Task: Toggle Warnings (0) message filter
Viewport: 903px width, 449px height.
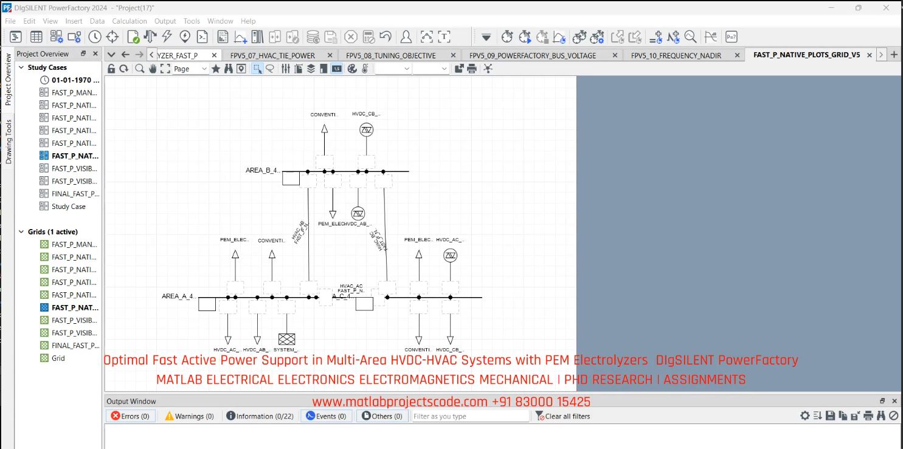Action: point(189,416)
